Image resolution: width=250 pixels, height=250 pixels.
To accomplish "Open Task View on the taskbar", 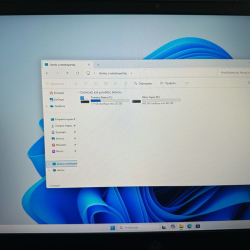I will coord(164,227).
